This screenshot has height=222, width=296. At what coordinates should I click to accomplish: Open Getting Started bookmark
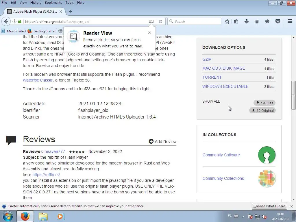tap(42, 31)
